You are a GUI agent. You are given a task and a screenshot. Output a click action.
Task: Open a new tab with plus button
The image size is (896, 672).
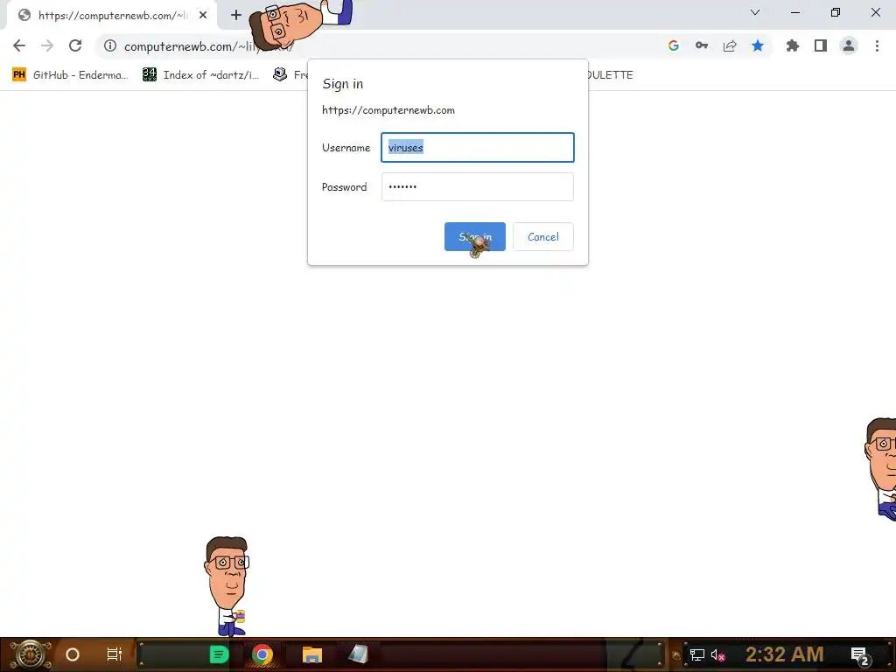click(x=236, y=15)
